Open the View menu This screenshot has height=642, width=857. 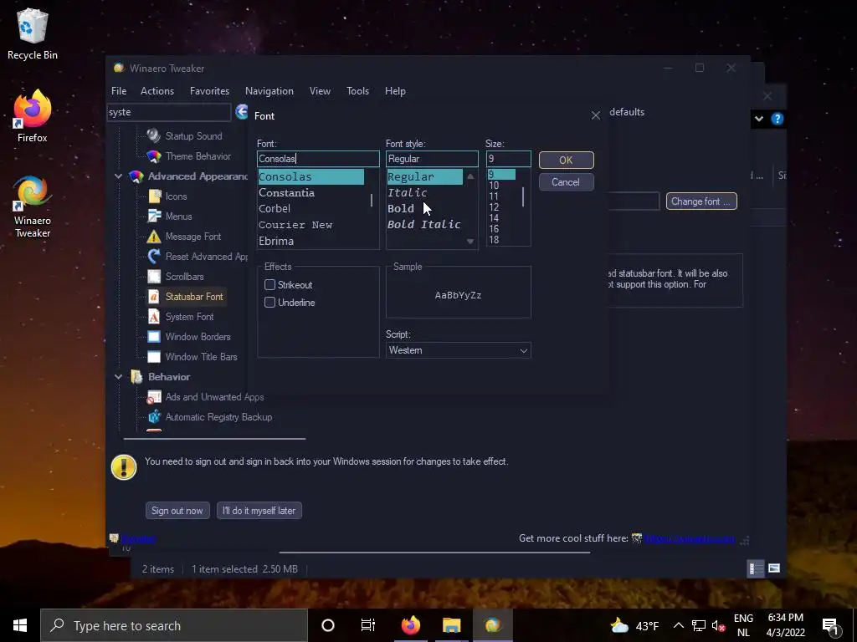[320, 91]
